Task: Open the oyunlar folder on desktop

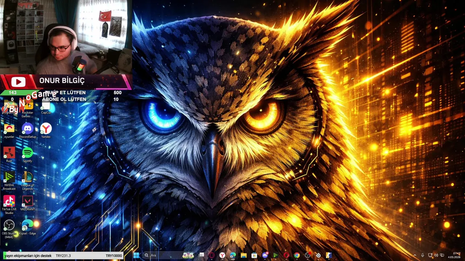Action: click(x=9, y=131)
